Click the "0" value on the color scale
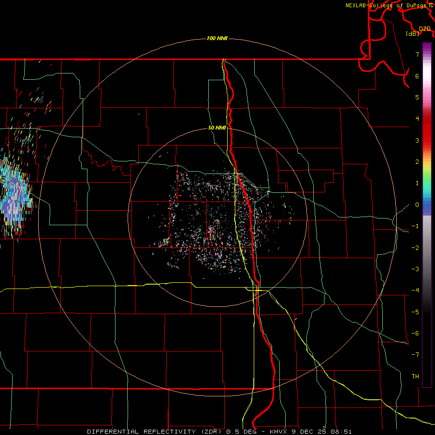 point(417,205)
